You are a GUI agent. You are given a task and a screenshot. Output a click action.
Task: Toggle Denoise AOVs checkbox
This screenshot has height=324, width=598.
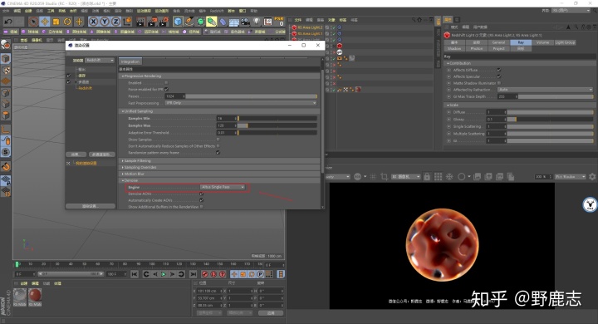(201, 194)
